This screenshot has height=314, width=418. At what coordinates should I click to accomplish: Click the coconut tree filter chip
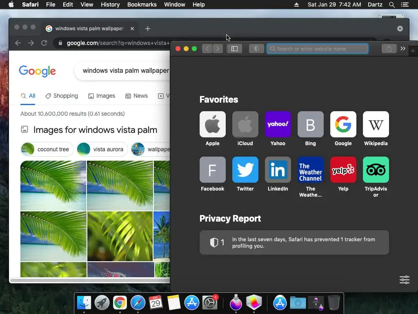pos(47,149)
